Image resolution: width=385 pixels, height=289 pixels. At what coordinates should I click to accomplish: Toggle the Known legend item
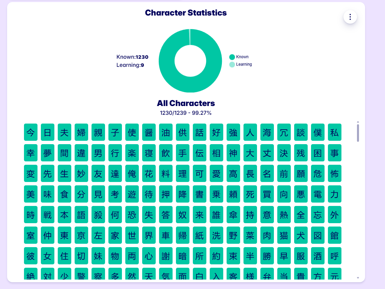pos(239,57)
